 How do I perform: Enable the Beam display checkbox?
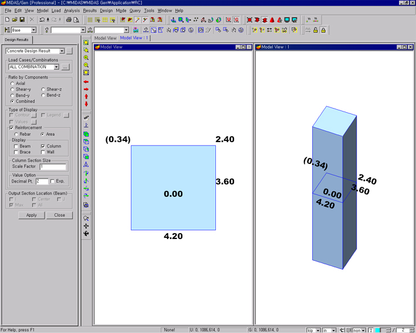point(16,146)
